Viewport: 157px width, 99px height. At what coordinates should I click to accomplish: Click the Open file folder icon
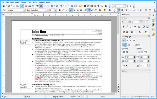[x=9, y=6]
